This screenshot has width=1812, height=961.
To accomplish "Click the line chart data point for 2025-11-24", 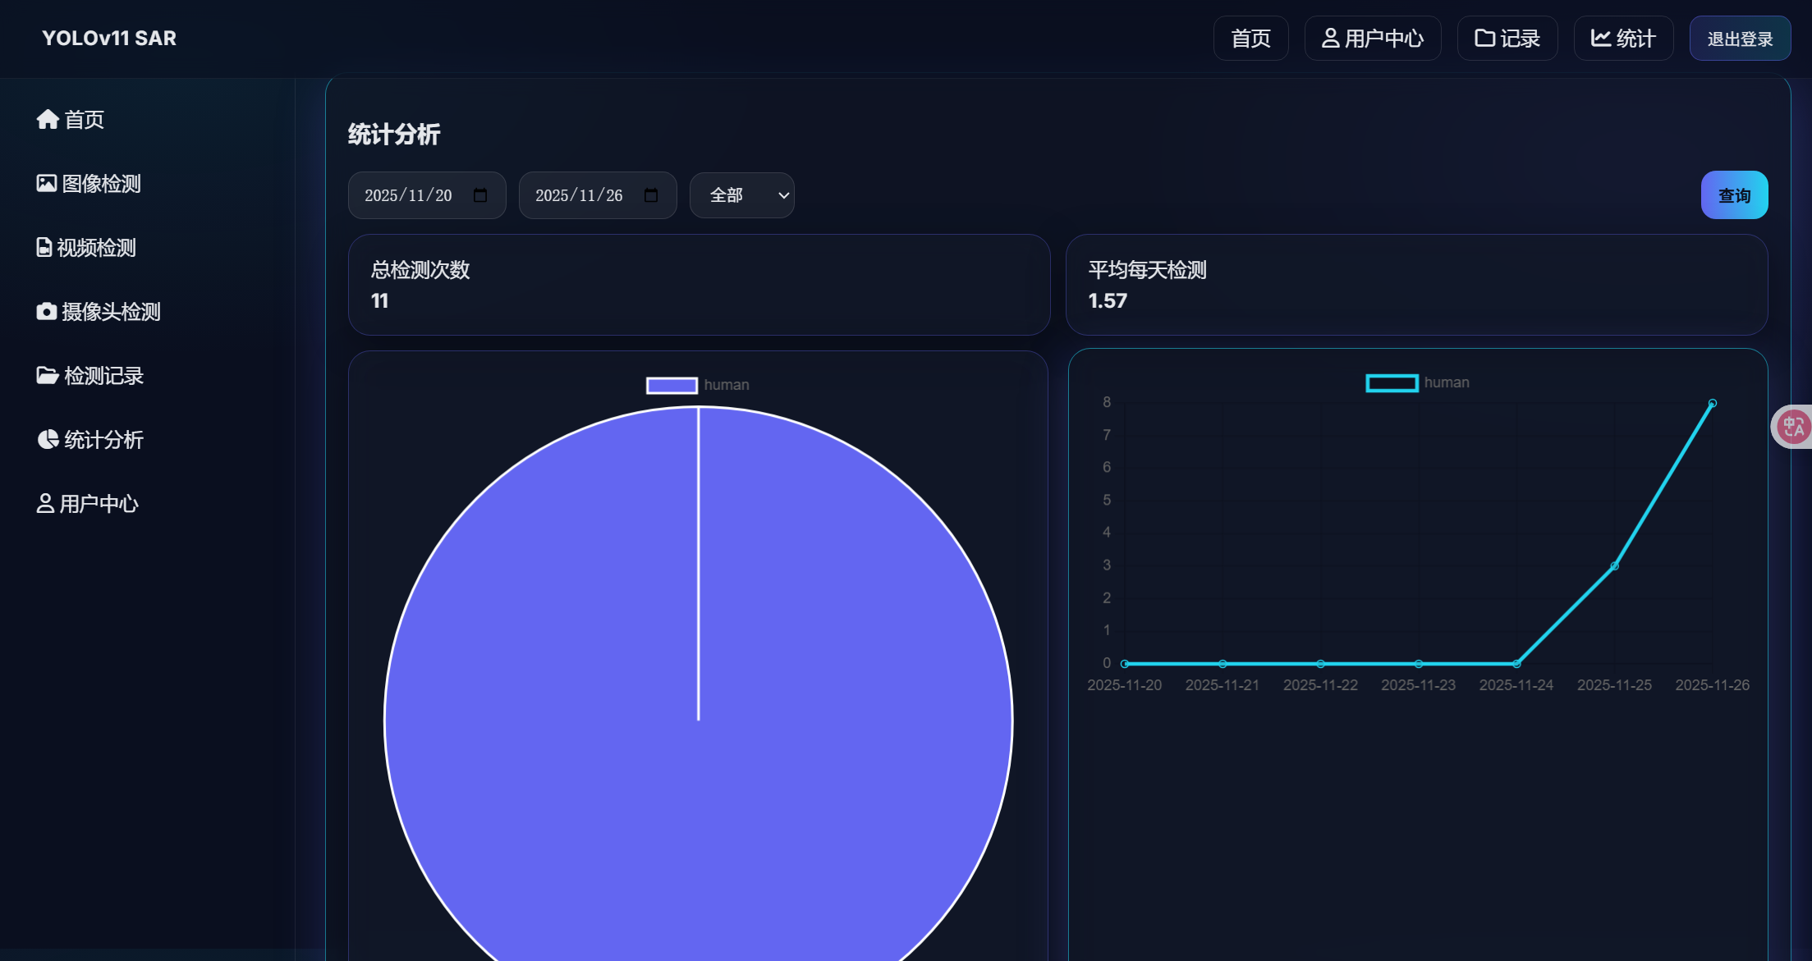I will pos(1516,663).
